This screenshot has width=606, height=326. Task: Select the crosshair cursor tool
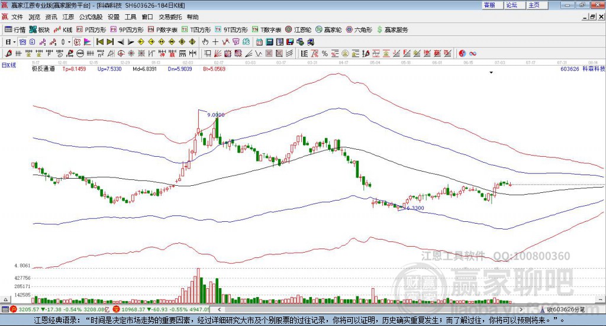(x=215, y=42)
